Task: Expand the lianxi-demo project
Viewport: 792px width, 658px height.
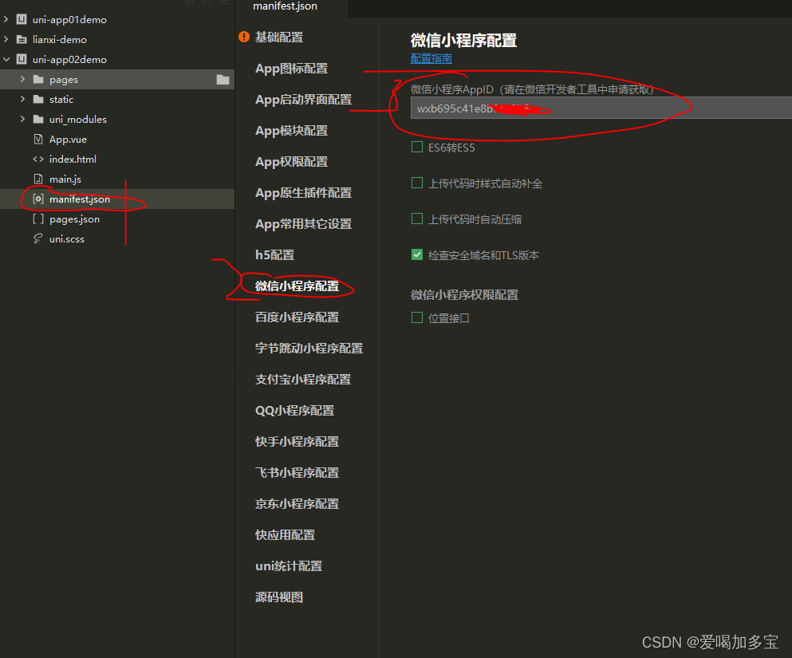Action: tap(6, 39)
